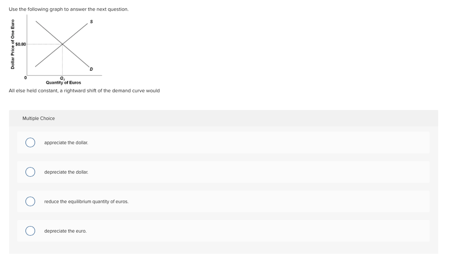Click the origin 0 label on graph

pyautogui.click(x=25, y=78)
